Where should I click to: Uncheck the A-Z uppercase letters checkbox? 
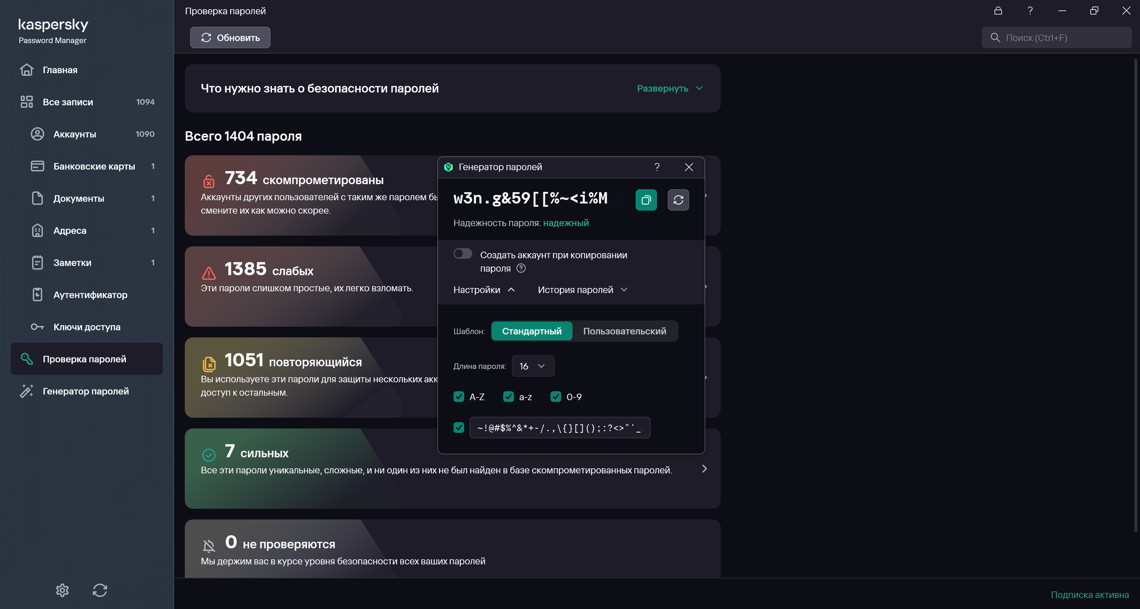[459, 397]
